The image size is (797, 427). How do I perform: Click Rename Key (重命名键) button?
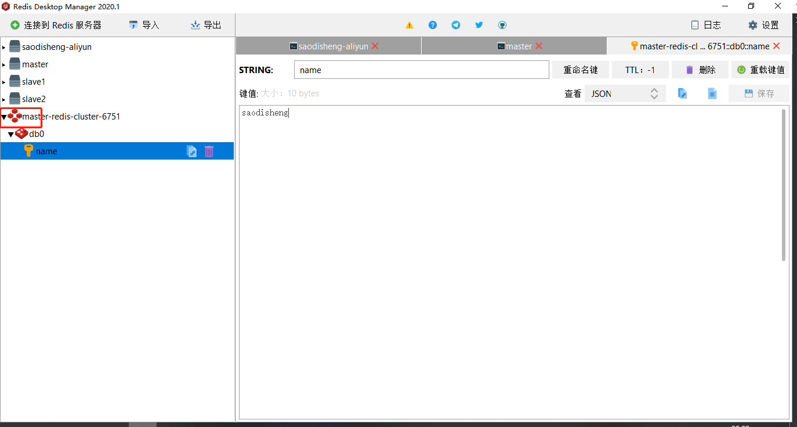(581, 70)
